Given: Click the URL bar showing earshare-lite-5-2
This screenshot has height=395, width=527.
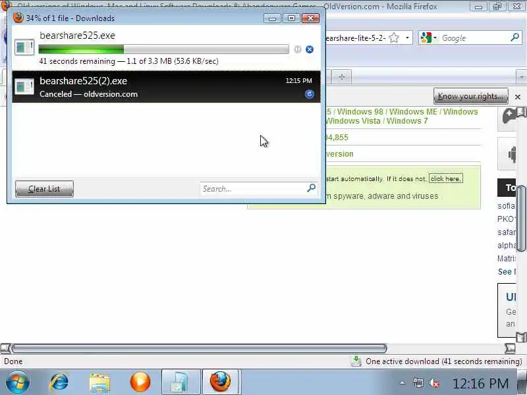Looking at the screenshot, I should point(356,38).
